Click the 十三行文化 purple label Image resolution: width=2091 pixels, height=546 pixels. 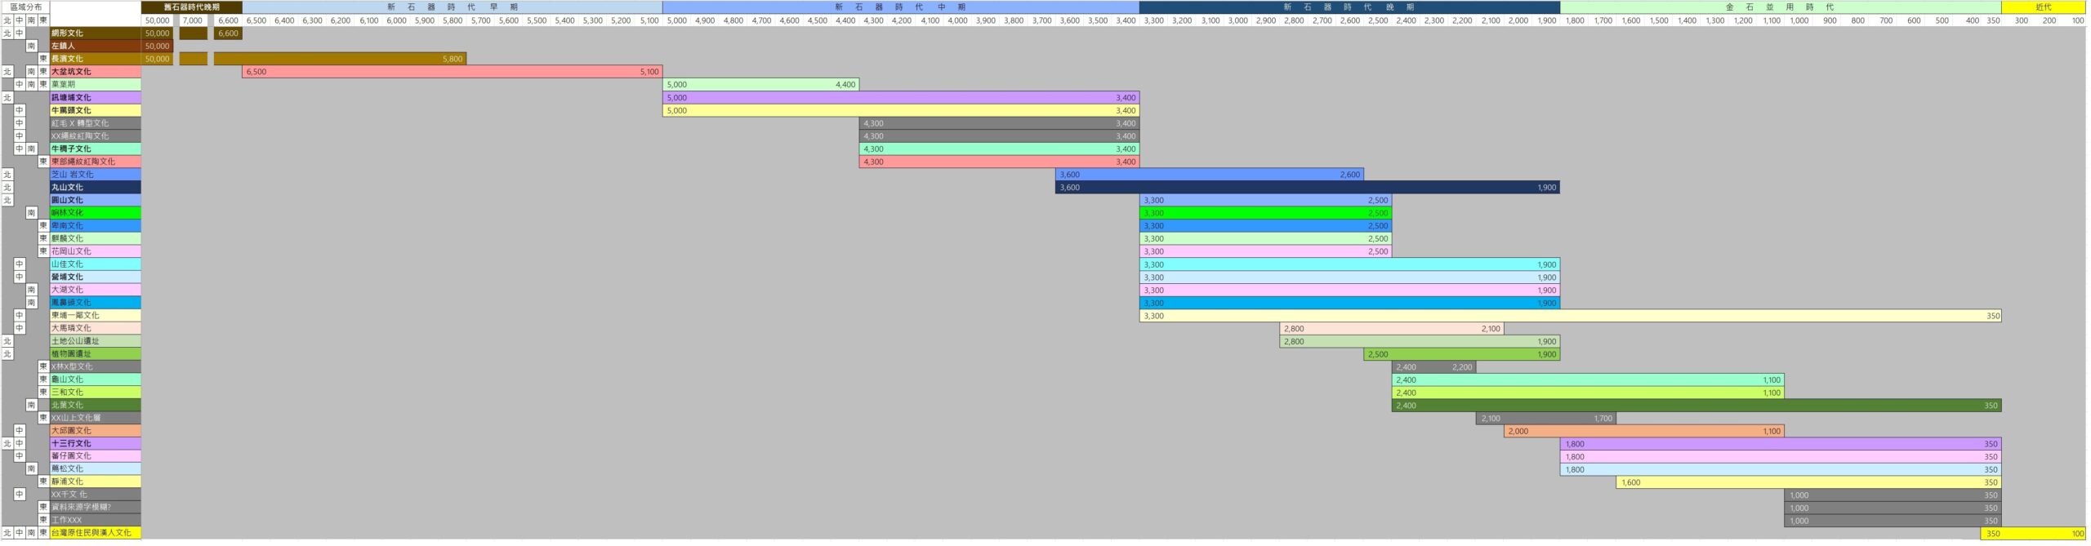click(x=95, y=444)
